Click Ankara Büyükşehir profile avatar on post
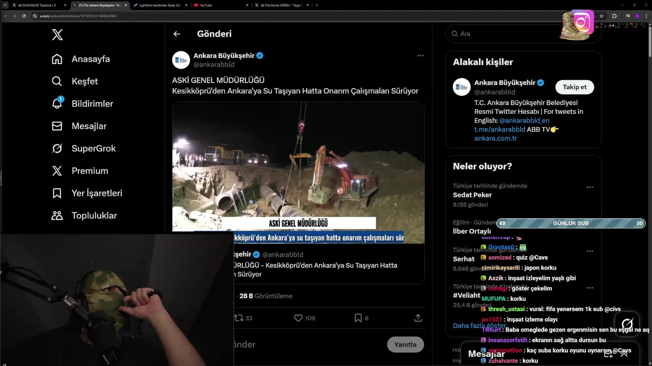Image resolution: width=652 pixels, height=366 pixels. pyautogui.click(x=181, y=60)
